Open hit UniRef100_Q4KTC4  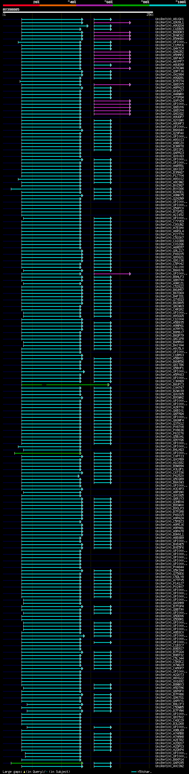(x=169, y=49)
